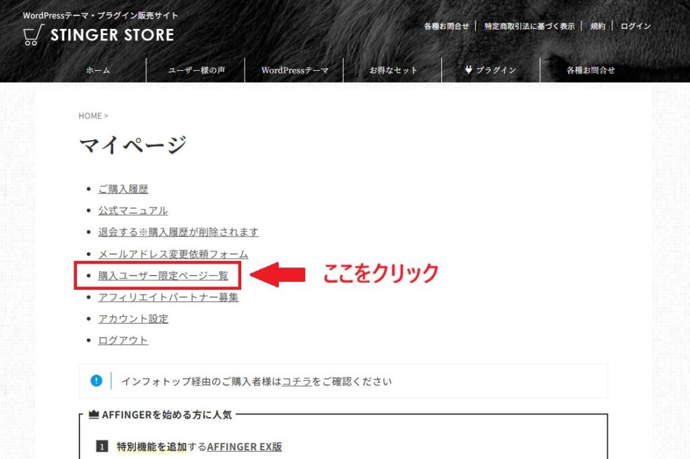Open 特定商取引法に基づく表示 link

530,26
